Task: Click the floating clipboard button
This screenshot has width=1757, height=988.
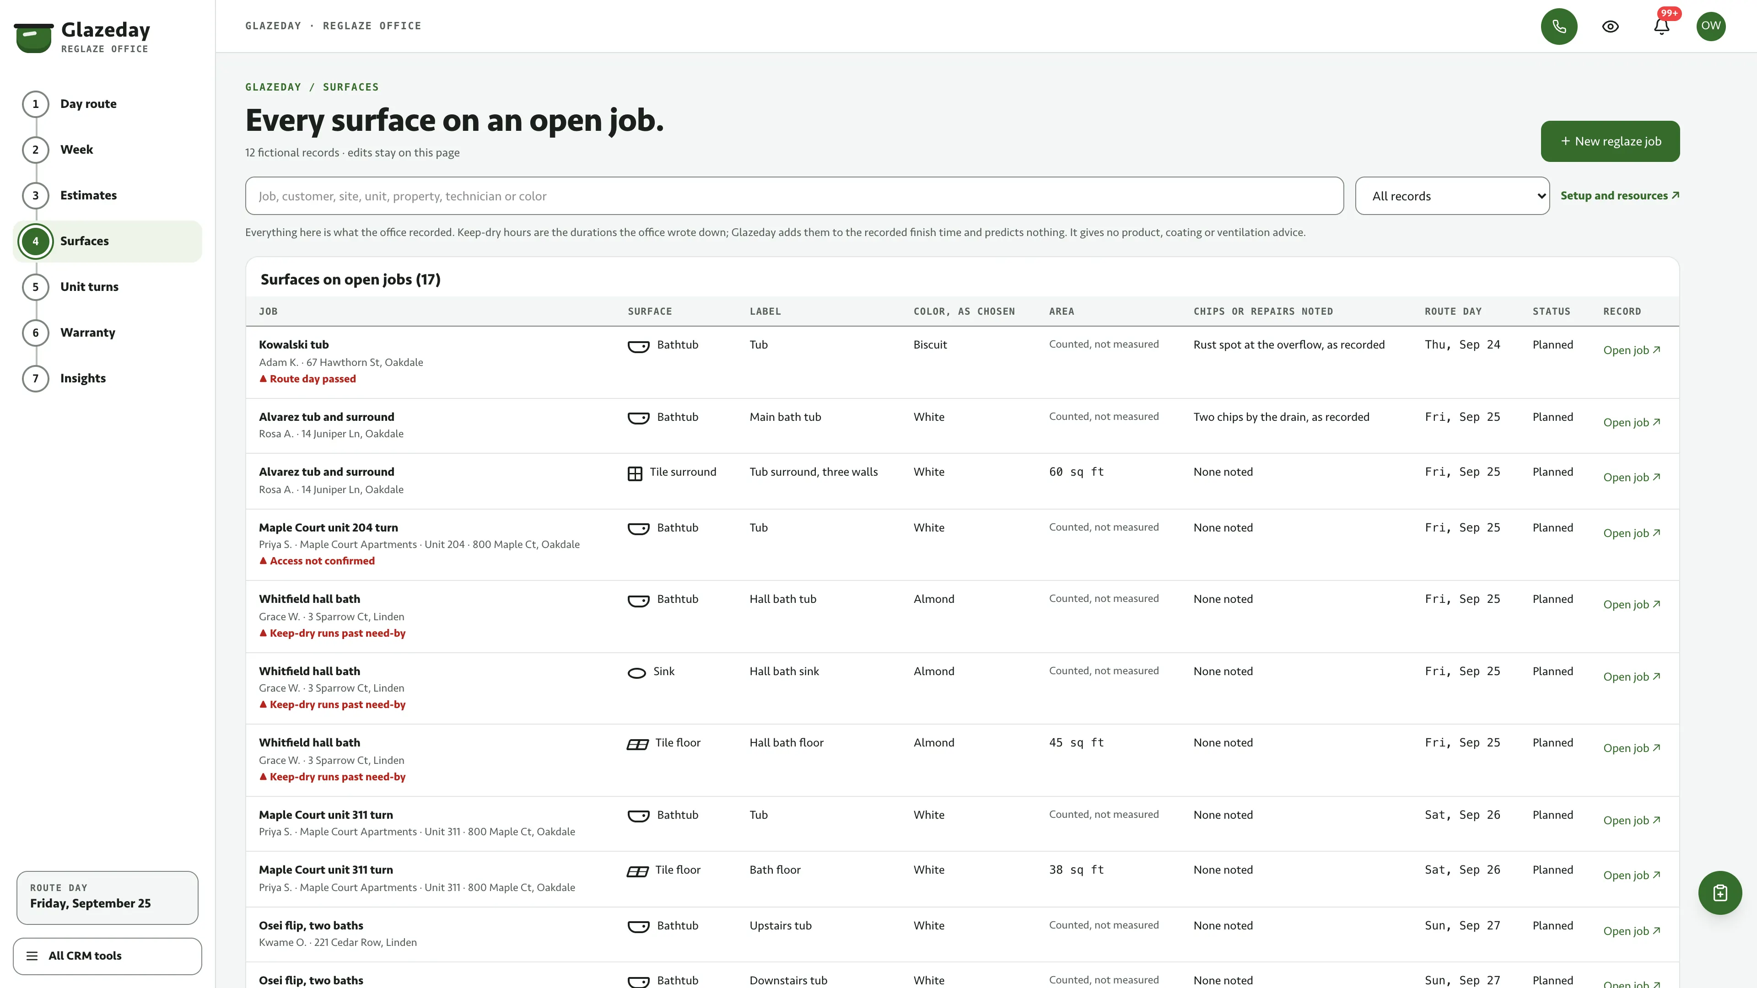Action: pyautogui.click(x=1719, y=892)
